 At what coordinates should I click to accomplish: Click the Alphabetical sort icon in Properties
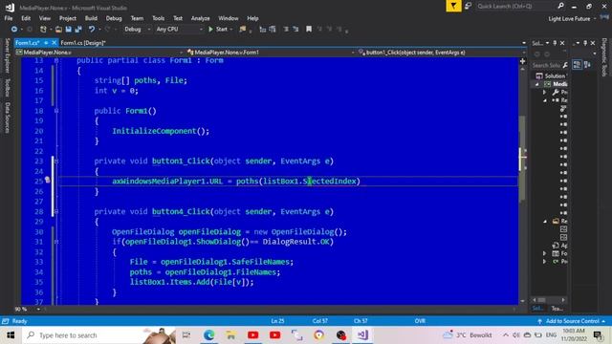tap(587, 65)
